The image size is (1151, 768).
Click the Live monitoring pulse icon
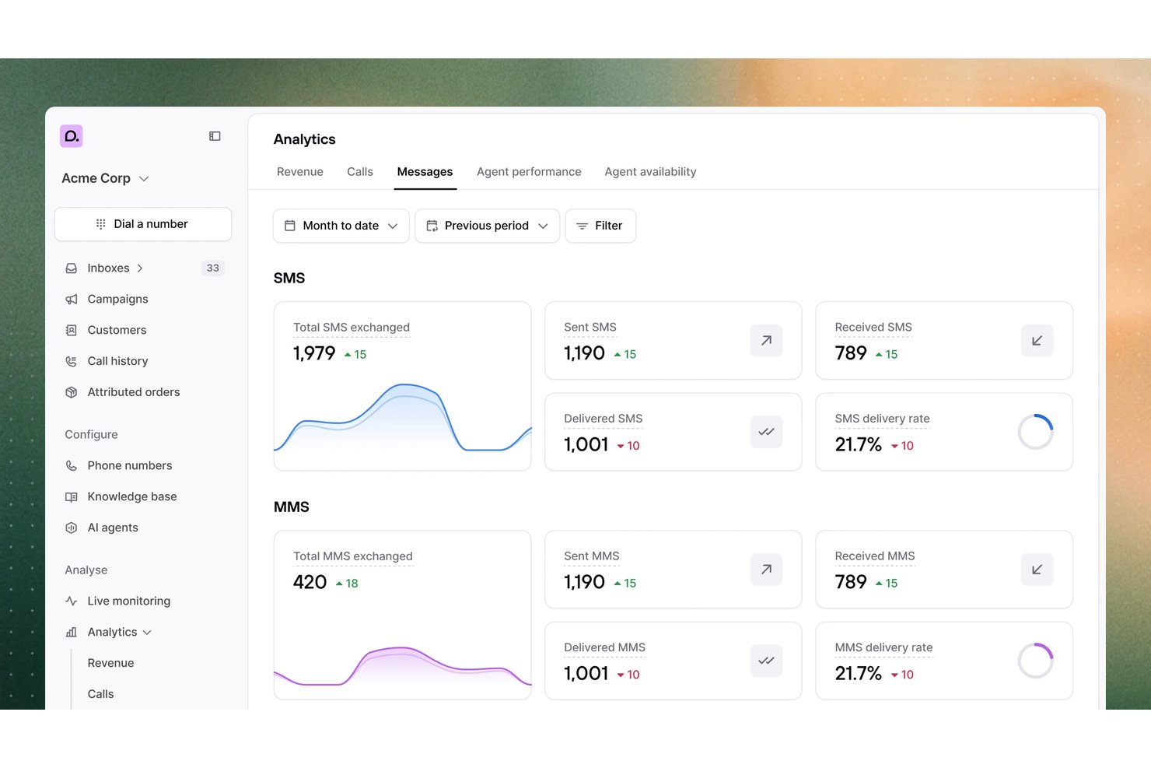coord(72,601)
